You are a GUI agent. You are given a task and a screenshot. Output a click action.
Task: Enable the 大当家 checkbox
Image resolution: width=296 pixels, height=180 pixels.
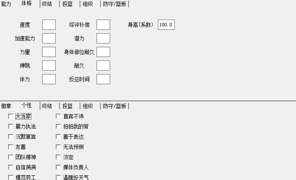pos(11,116)
